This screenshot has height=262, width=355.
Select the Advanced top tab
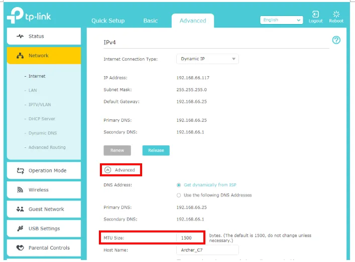tap(193, 21)
